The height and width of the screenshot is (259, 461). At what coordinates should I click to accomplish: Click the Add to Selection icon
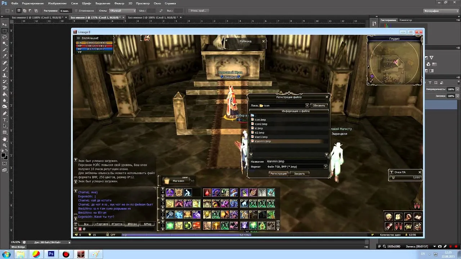coord(25,11)
